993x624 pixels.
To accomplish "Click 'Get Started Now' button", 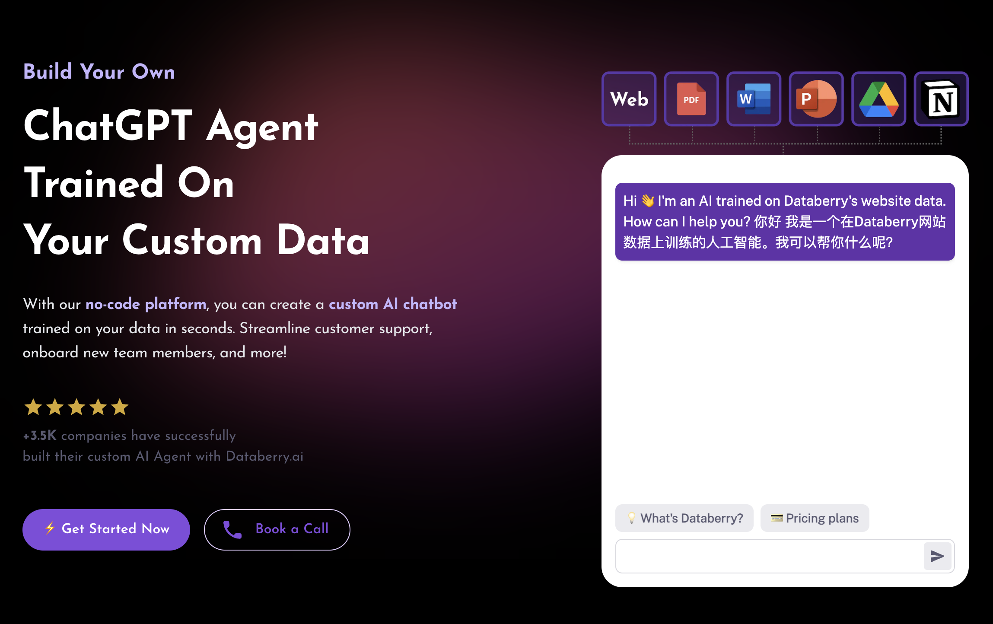I will [x=106, y=528].
